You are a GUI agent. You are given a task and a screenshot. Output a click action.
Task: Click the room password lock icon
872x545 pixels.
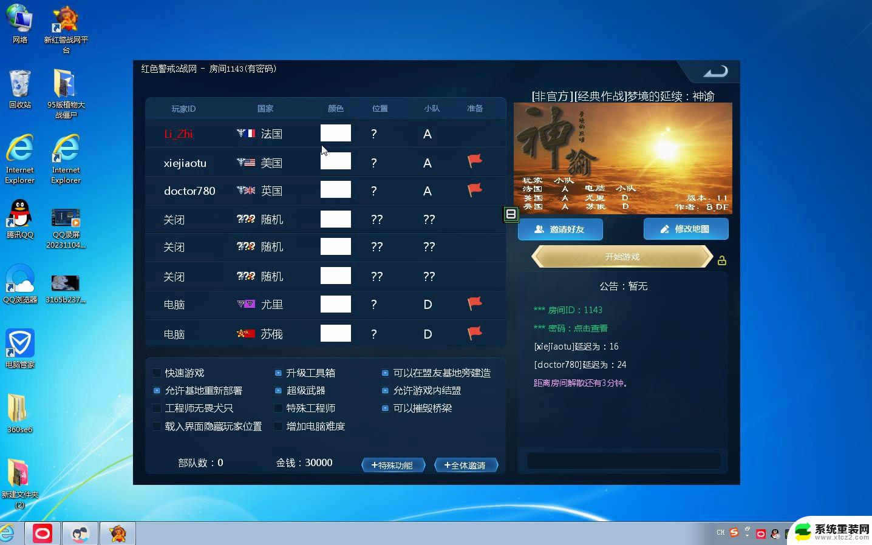tap(722, 260)
